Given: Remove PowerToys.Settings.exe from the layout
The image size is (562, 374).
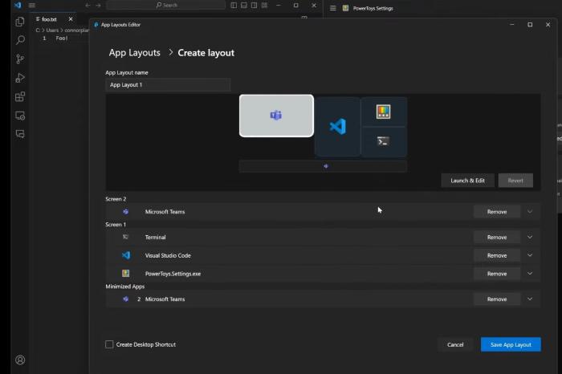Looking at the screenshot, I should tap(497, 274).
